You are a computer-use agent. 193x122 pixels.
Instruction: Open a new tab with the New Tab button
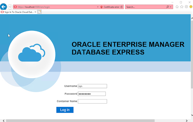[40, 12]
